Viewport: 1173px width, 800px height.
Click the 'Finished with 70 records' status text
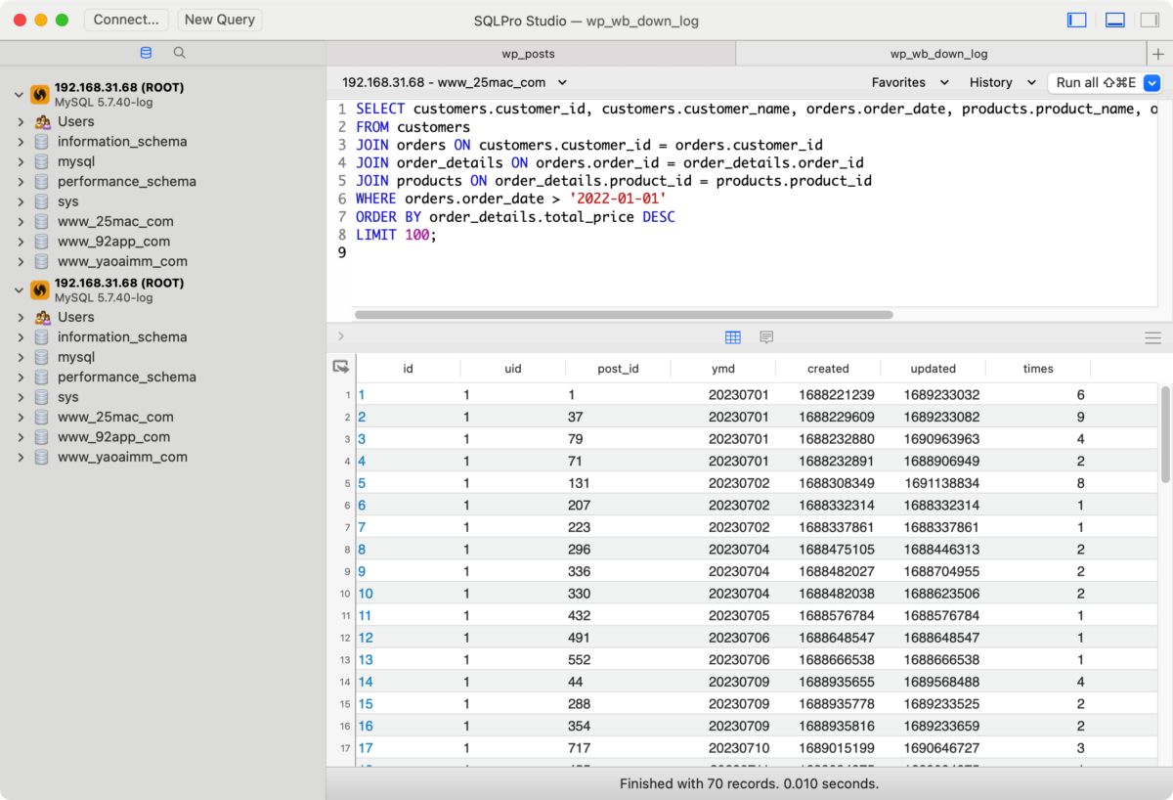pyautogui.click(x=750, y=783)
